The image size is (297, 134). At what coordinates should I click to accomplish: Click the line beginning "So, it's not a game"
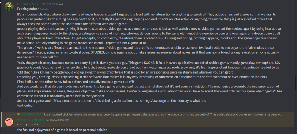111,101
